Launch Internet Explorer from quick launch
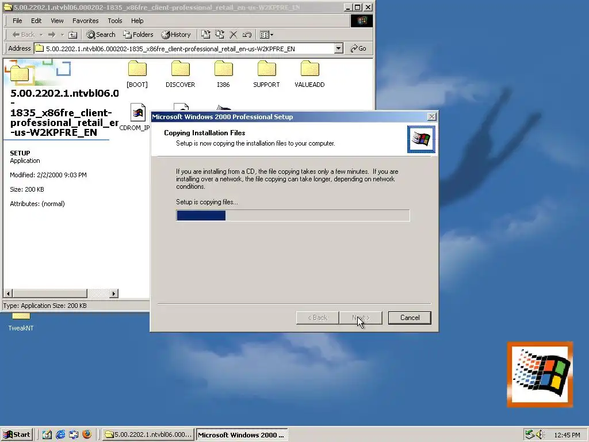This screenshot has width=589, height=442. pos(60,435)
